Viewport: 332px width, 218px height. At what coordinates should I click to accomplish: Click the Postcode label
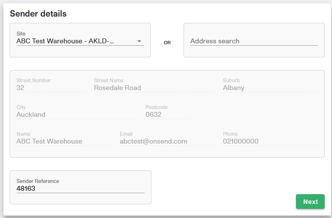[x=156, y=107]
